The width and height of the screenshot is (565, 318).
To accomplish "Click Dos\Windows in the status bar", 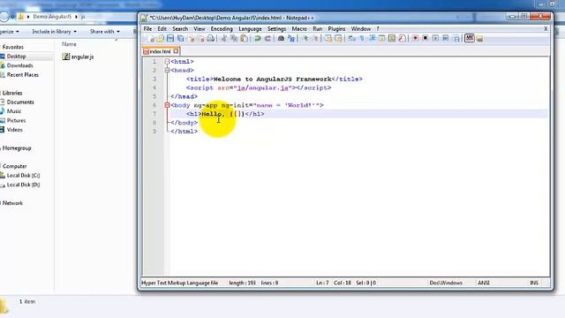I will [x=446, y=283].
